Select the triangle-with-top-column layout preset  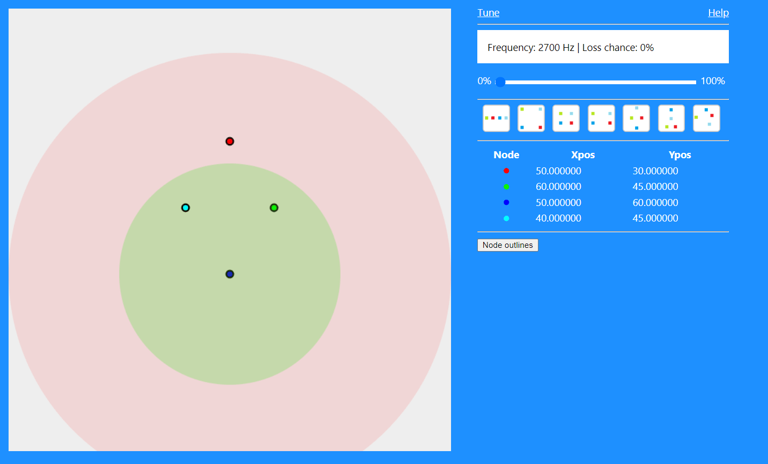[671, 118]
